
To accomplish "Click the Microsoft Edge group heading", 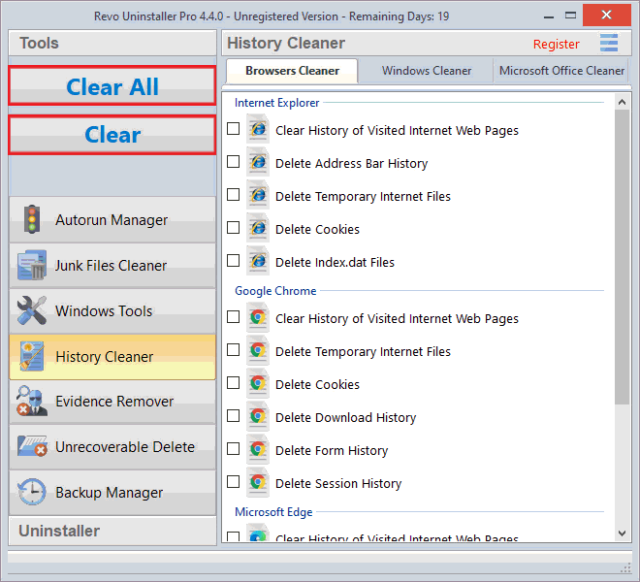I will [x=273, y=511].
